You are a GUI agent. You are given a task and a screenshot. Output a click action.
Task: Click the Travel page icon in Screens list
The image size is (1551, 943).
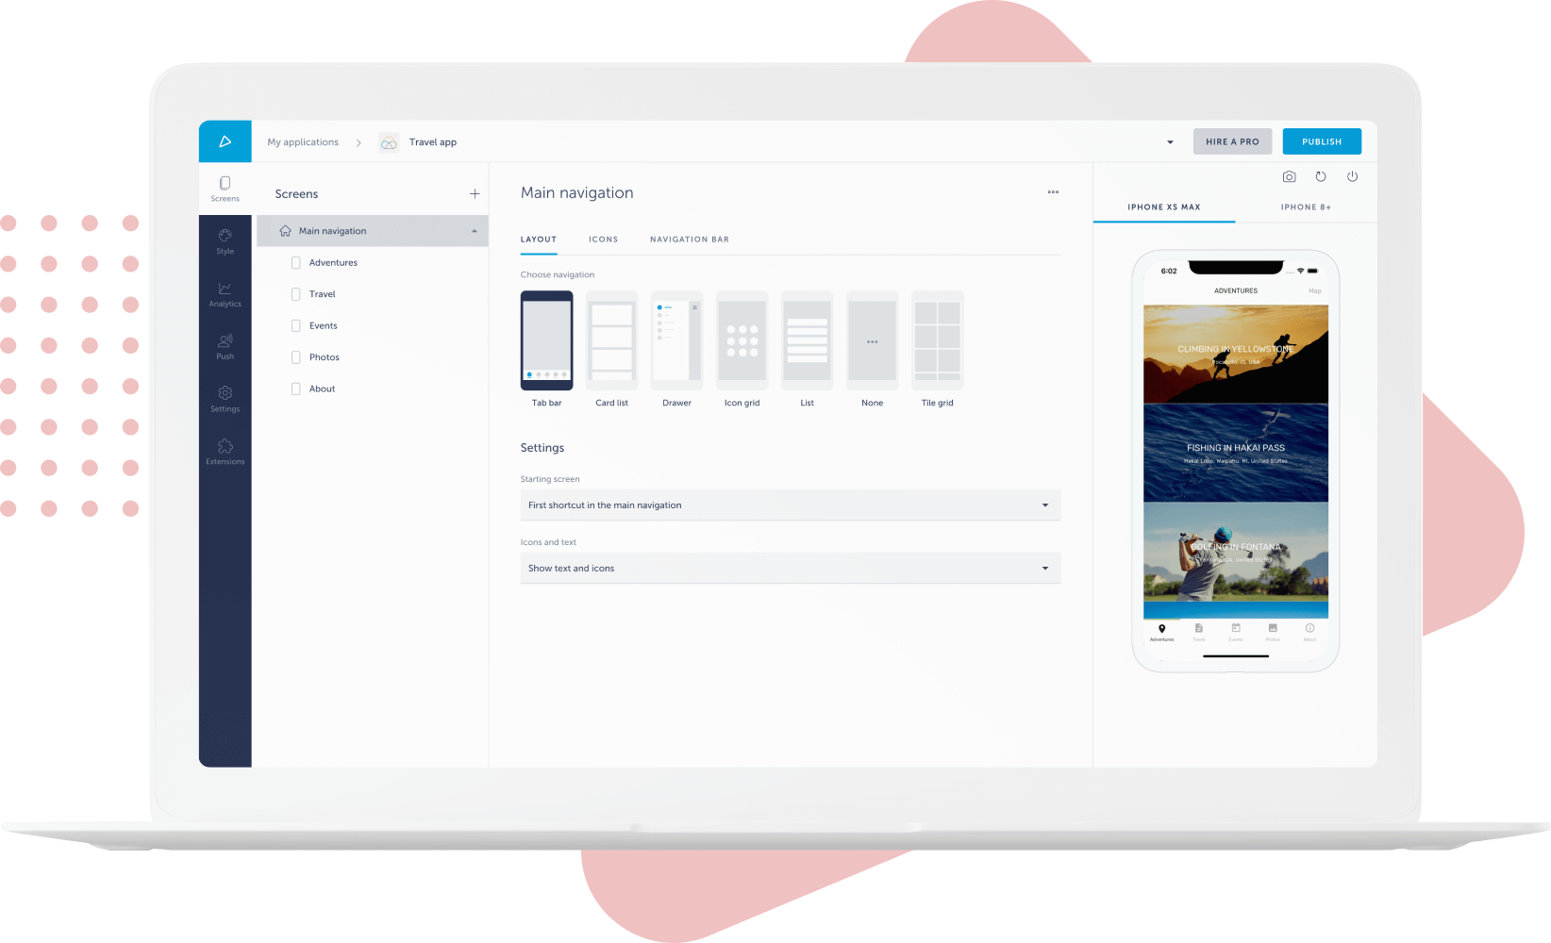[x=296, y=294]
